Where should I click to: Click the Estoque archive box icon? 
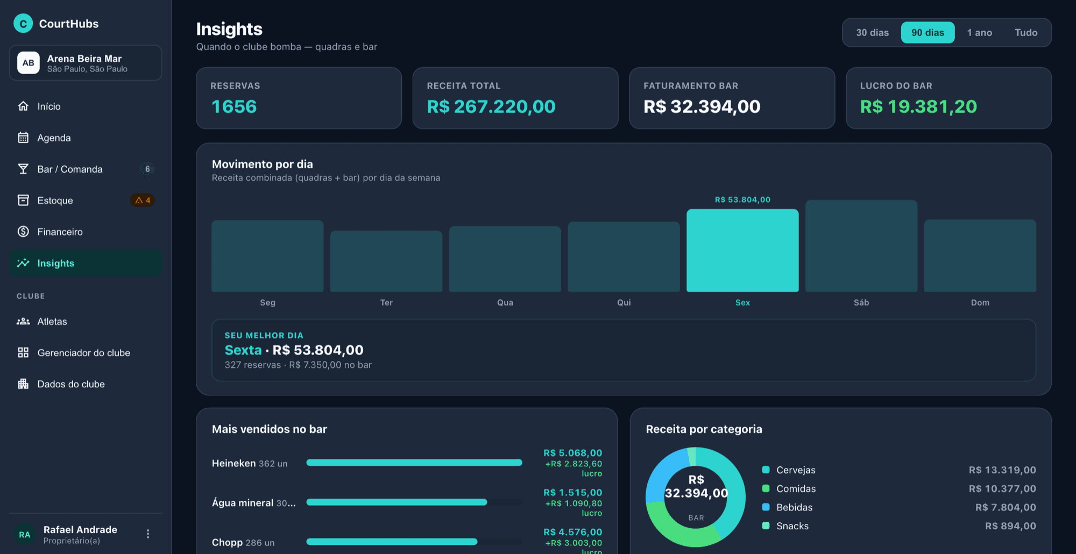tap(23, 200)
